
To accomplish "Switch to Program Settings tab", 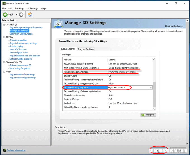I will click(86, 49).
